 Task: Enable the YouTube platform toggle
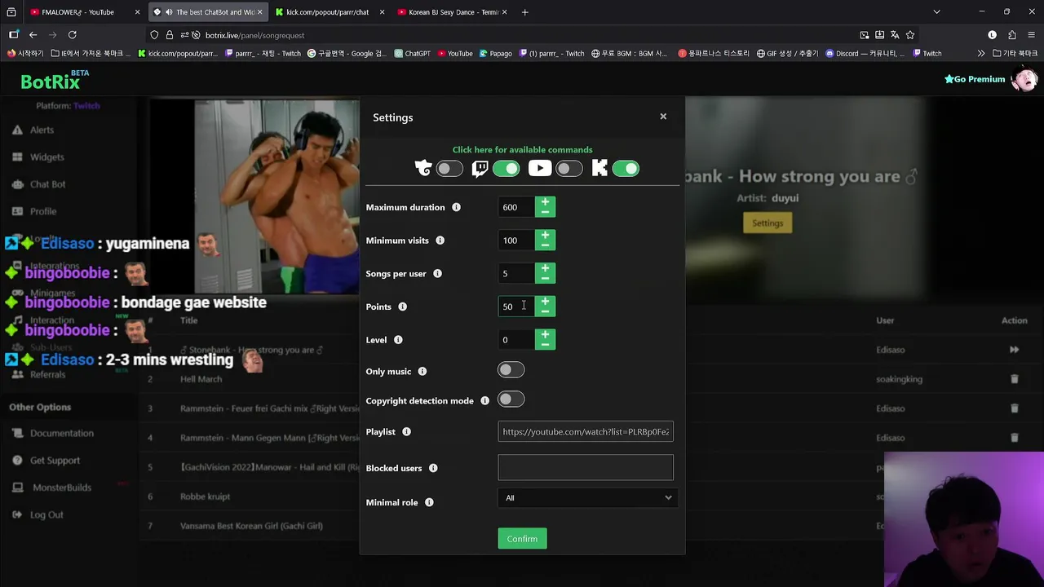pyautogui.click(x=569, y=169)
